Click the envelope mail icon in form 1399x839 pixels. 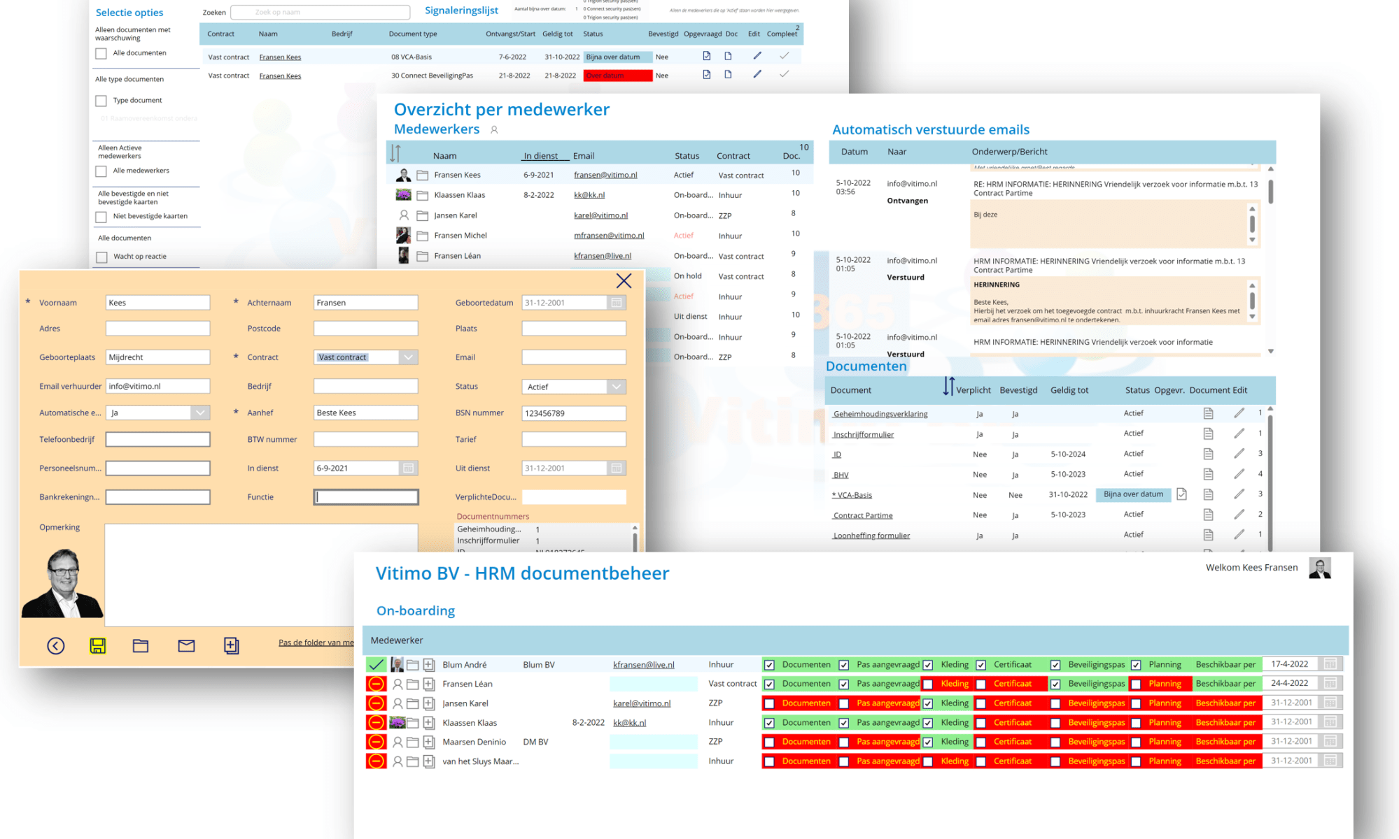[x=186, y=645]
